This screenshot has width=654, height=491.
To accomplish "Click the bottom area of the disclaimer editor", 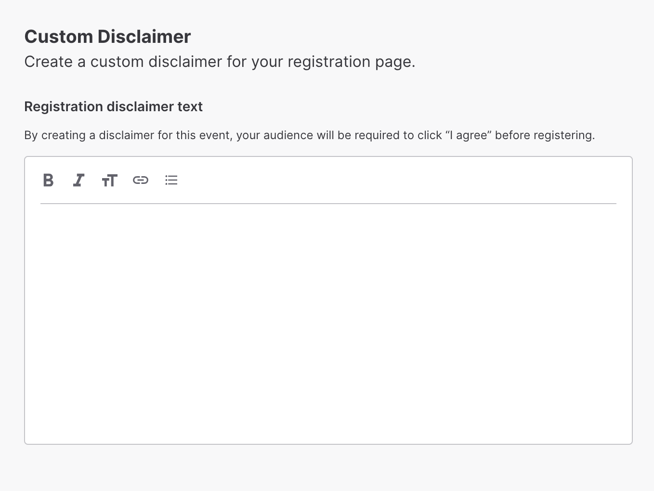I will pos(328,424).
